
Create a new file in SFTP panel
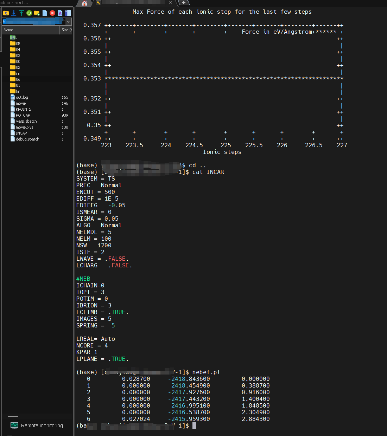pyautogui.click(x=45, y=13)
